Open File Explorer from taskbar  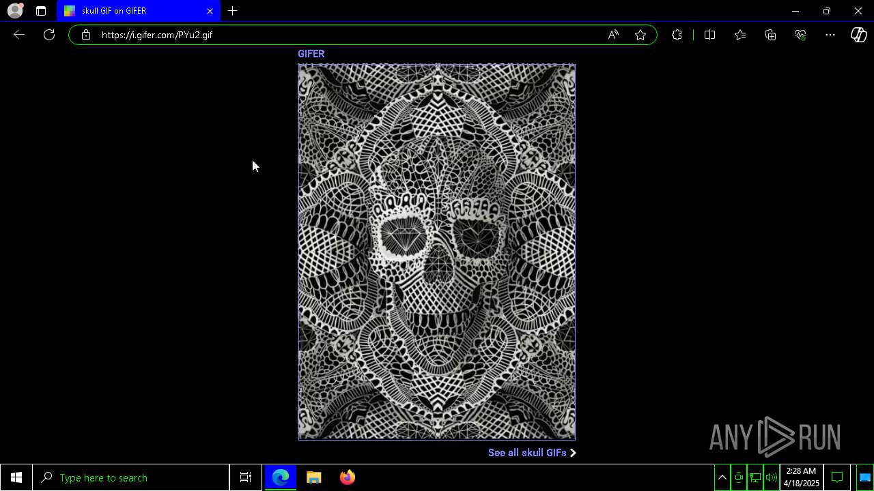coord(314,477)
